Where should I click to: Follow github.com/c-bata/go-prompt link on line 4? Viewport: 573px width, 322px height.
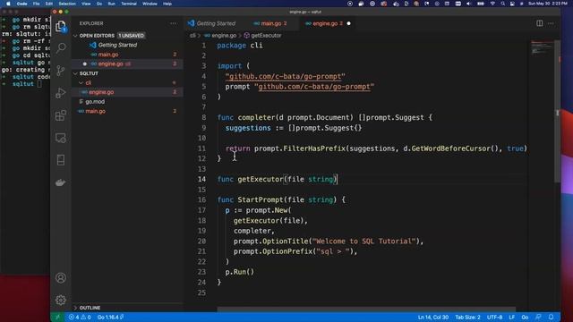pos(285,76)
